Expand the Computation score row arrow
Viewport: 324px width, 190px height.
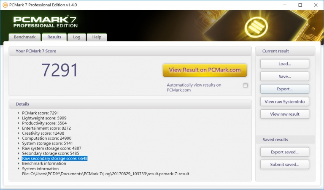click(x=19, y=138)
